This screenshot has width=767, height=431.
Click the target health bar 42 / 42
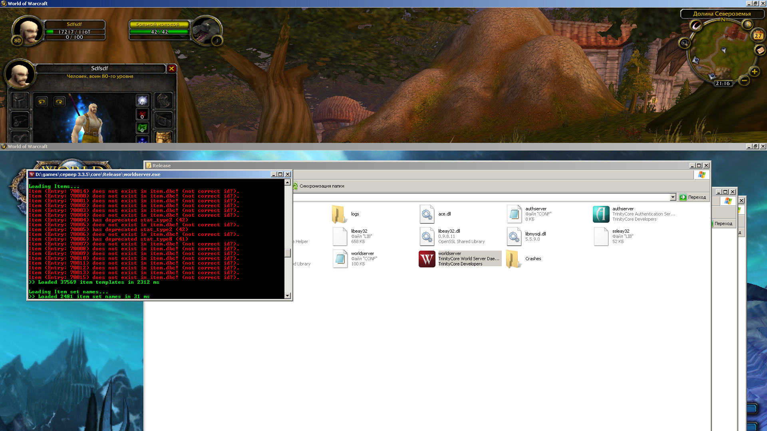(x=159, y=32)
